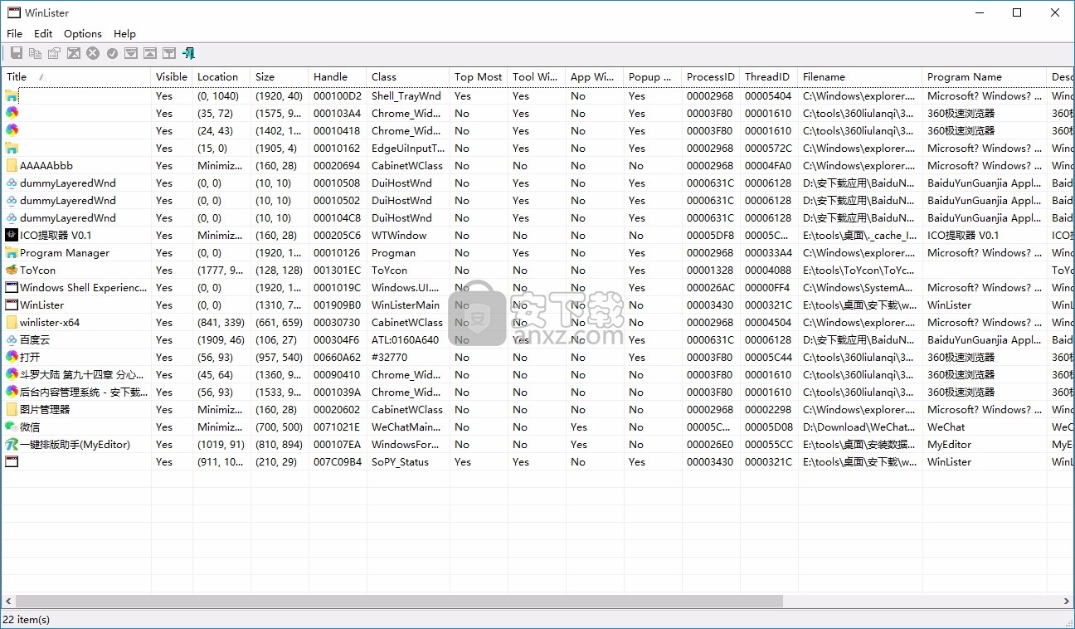Open the Options menu

click(83, 33)
